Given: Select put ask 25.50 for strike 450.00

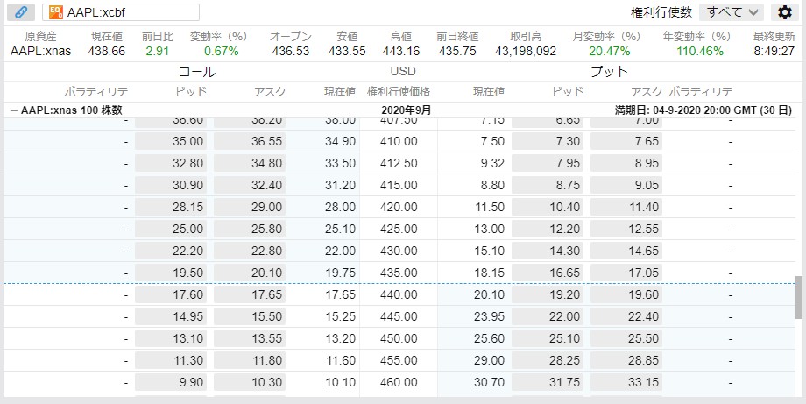Looking at the screenshot, I should (x=626, y=339).
